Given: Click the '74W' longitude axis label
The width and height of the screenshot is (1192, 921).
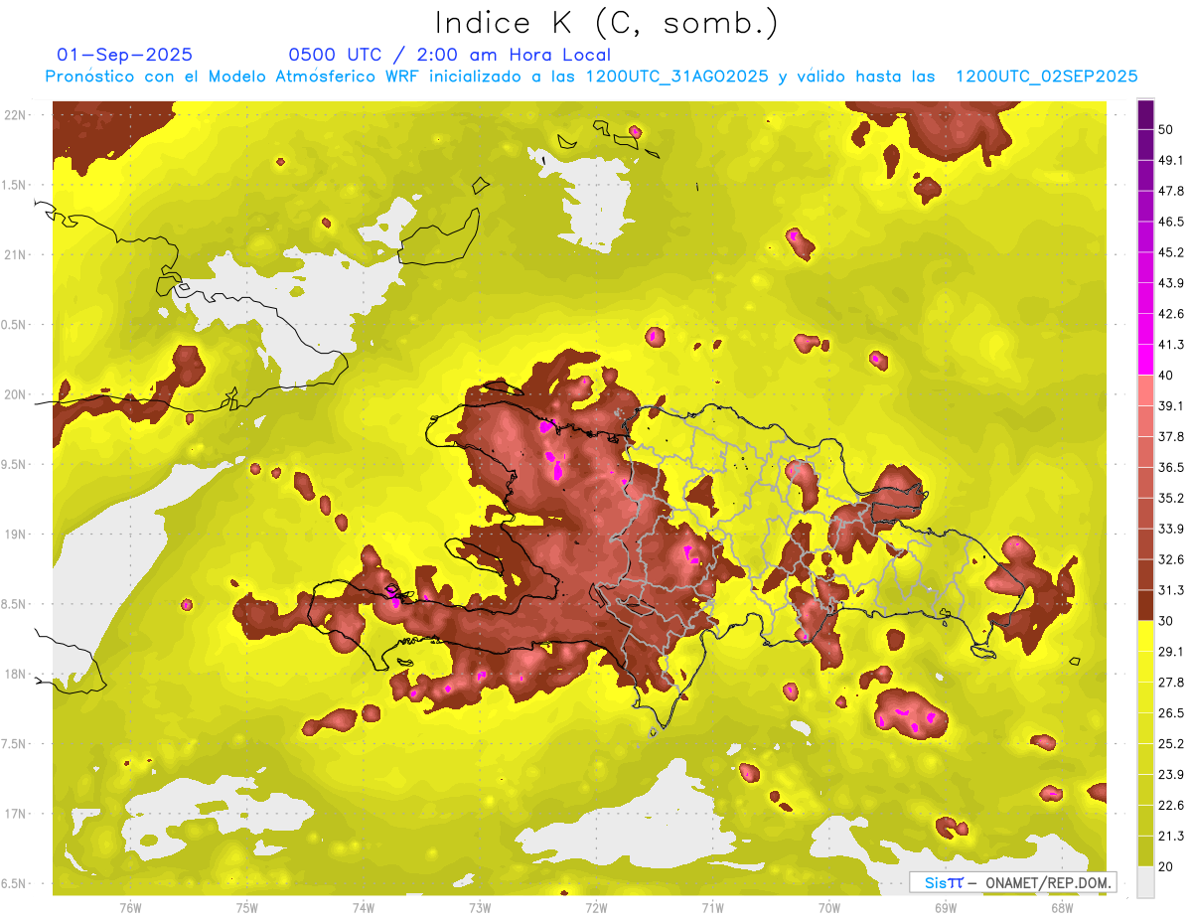Looking at the screenshot, I should 364,907.
